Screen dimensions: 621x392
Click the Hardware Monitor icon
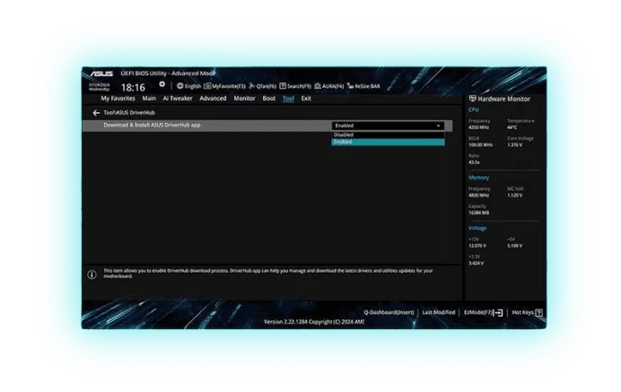[473, 99]
